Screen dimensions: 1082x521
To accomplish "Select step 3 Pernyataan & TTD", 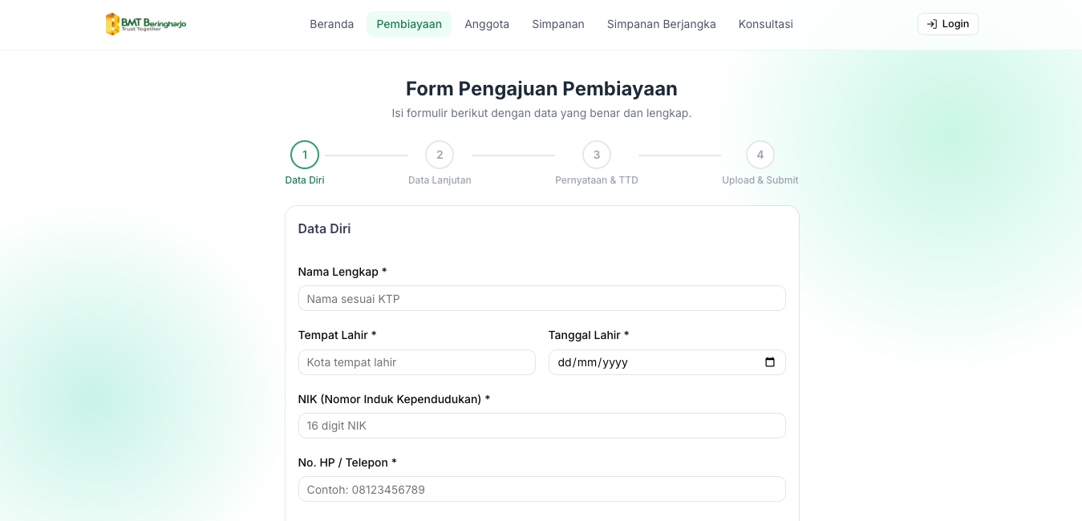I will point(597,155).
